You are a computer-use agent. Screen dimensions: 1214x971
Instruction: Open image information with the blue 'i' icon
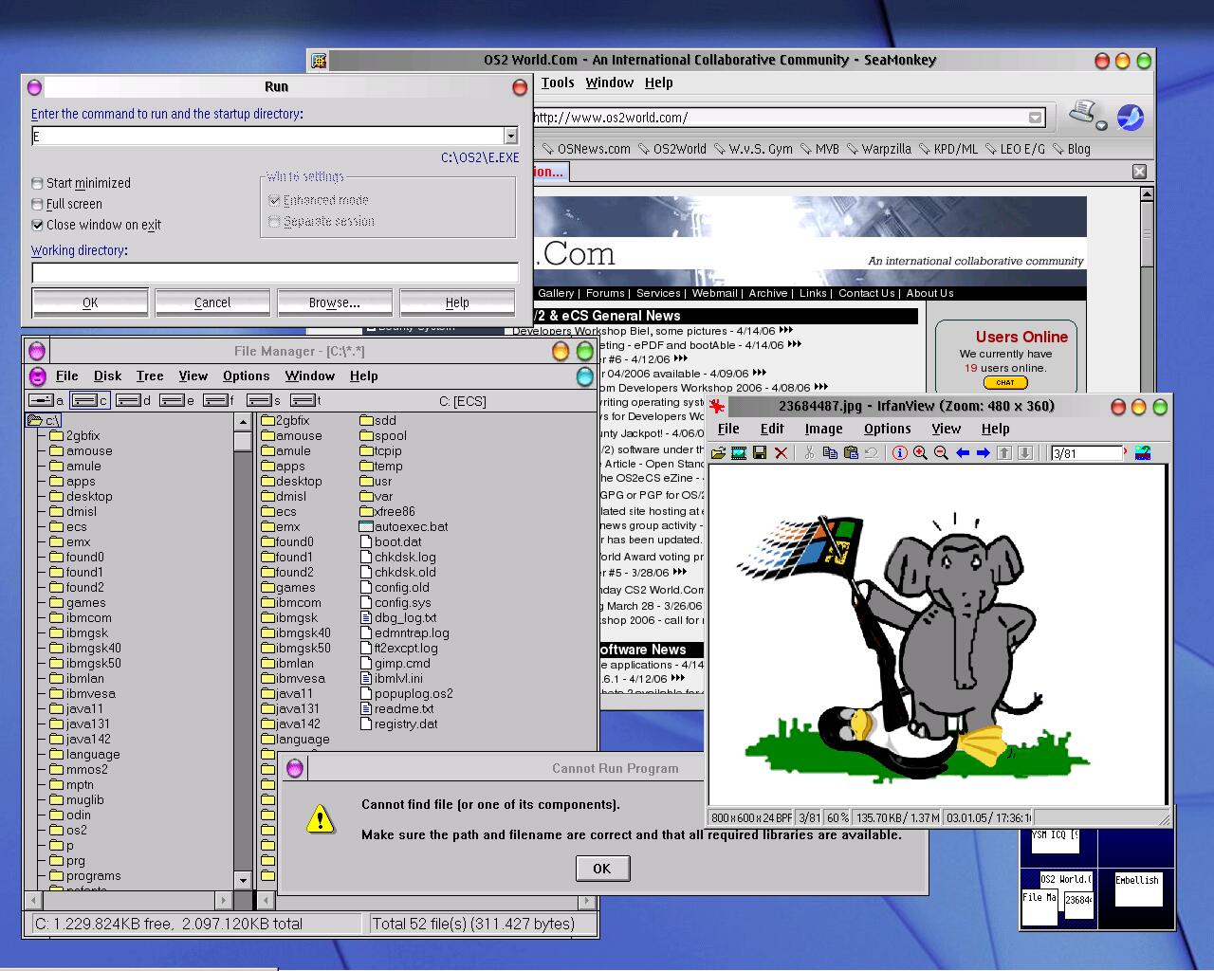pyautogui.click(x=899, y=453)
